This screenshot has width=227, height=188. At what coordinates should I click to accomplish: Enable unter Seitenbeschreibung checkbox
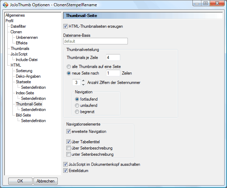pyautogui.click(x=68, y=154)
